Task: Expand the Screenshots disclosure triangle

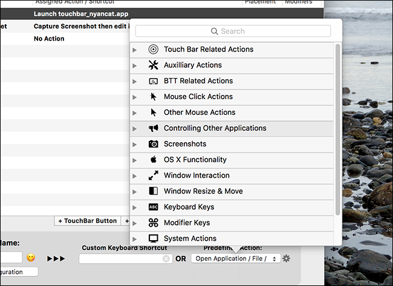Action: pyautogui.click(x=135, y=145)
